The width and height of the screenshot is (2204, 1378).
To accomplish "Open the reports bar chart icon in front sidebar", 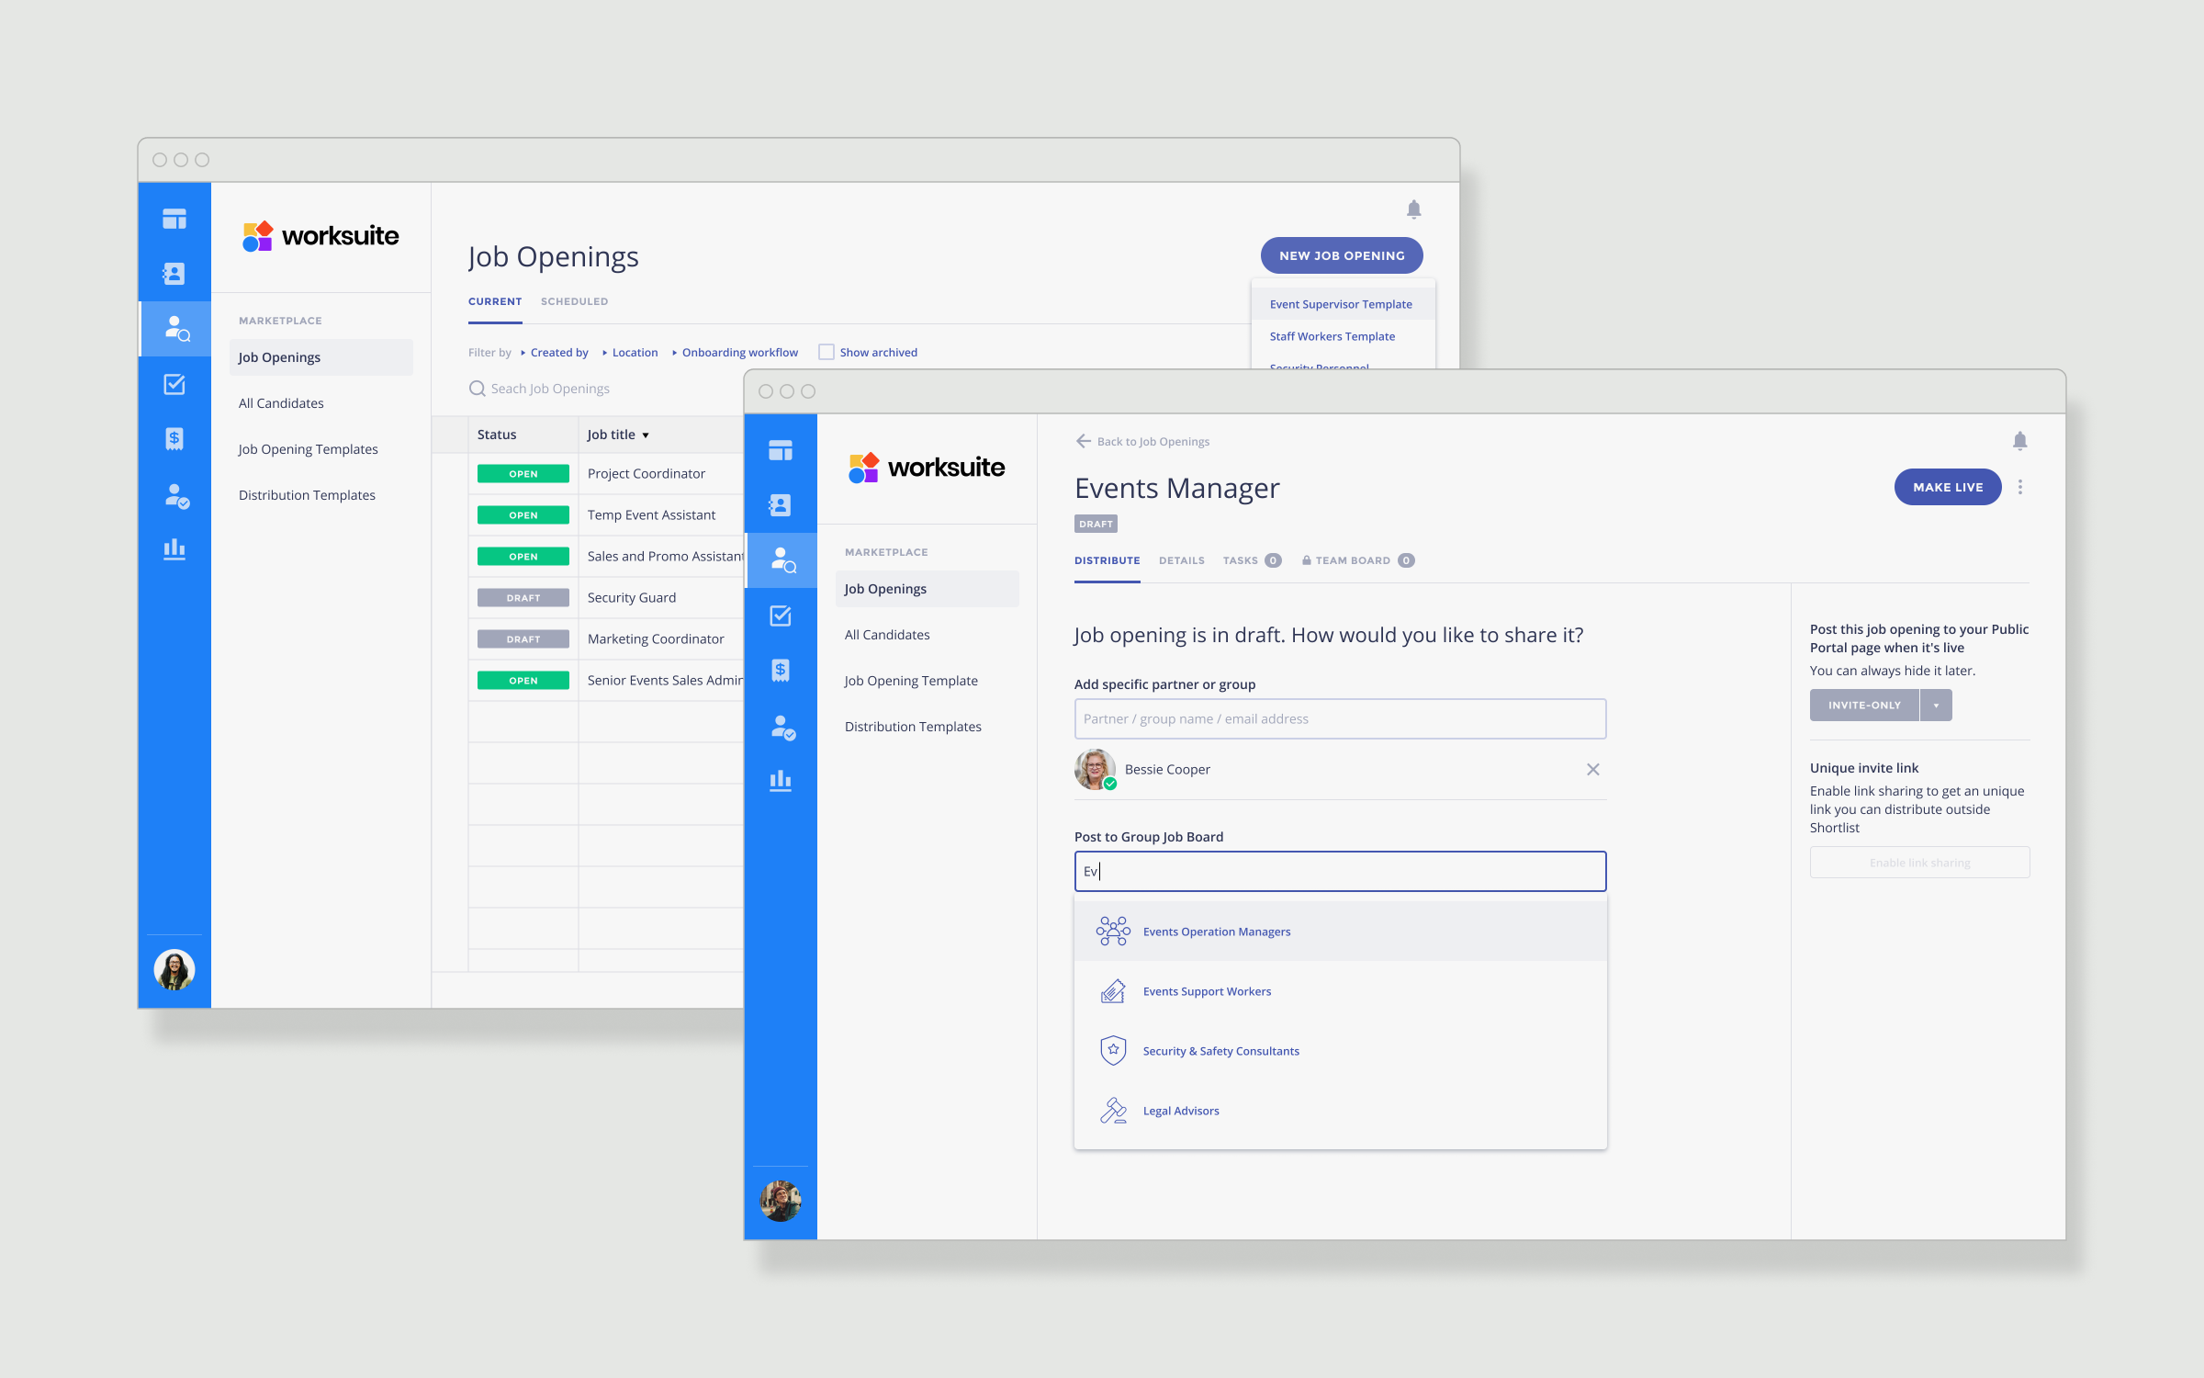I will coord(781,781).
